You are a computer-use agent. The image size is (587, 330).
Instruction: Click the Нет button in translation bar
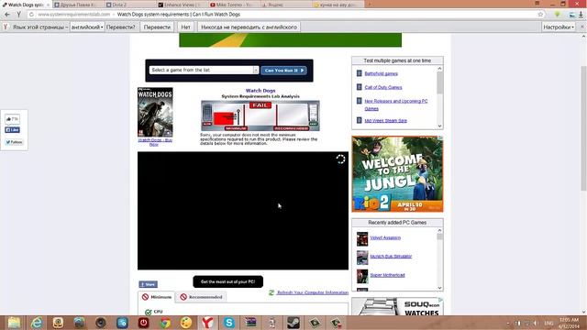(x=185, y=27)
